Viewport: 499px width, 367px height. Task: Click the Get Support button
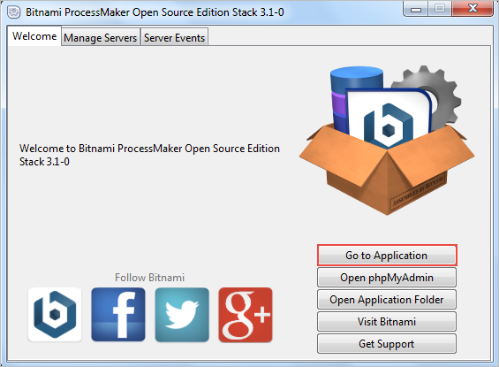point(387,344)
